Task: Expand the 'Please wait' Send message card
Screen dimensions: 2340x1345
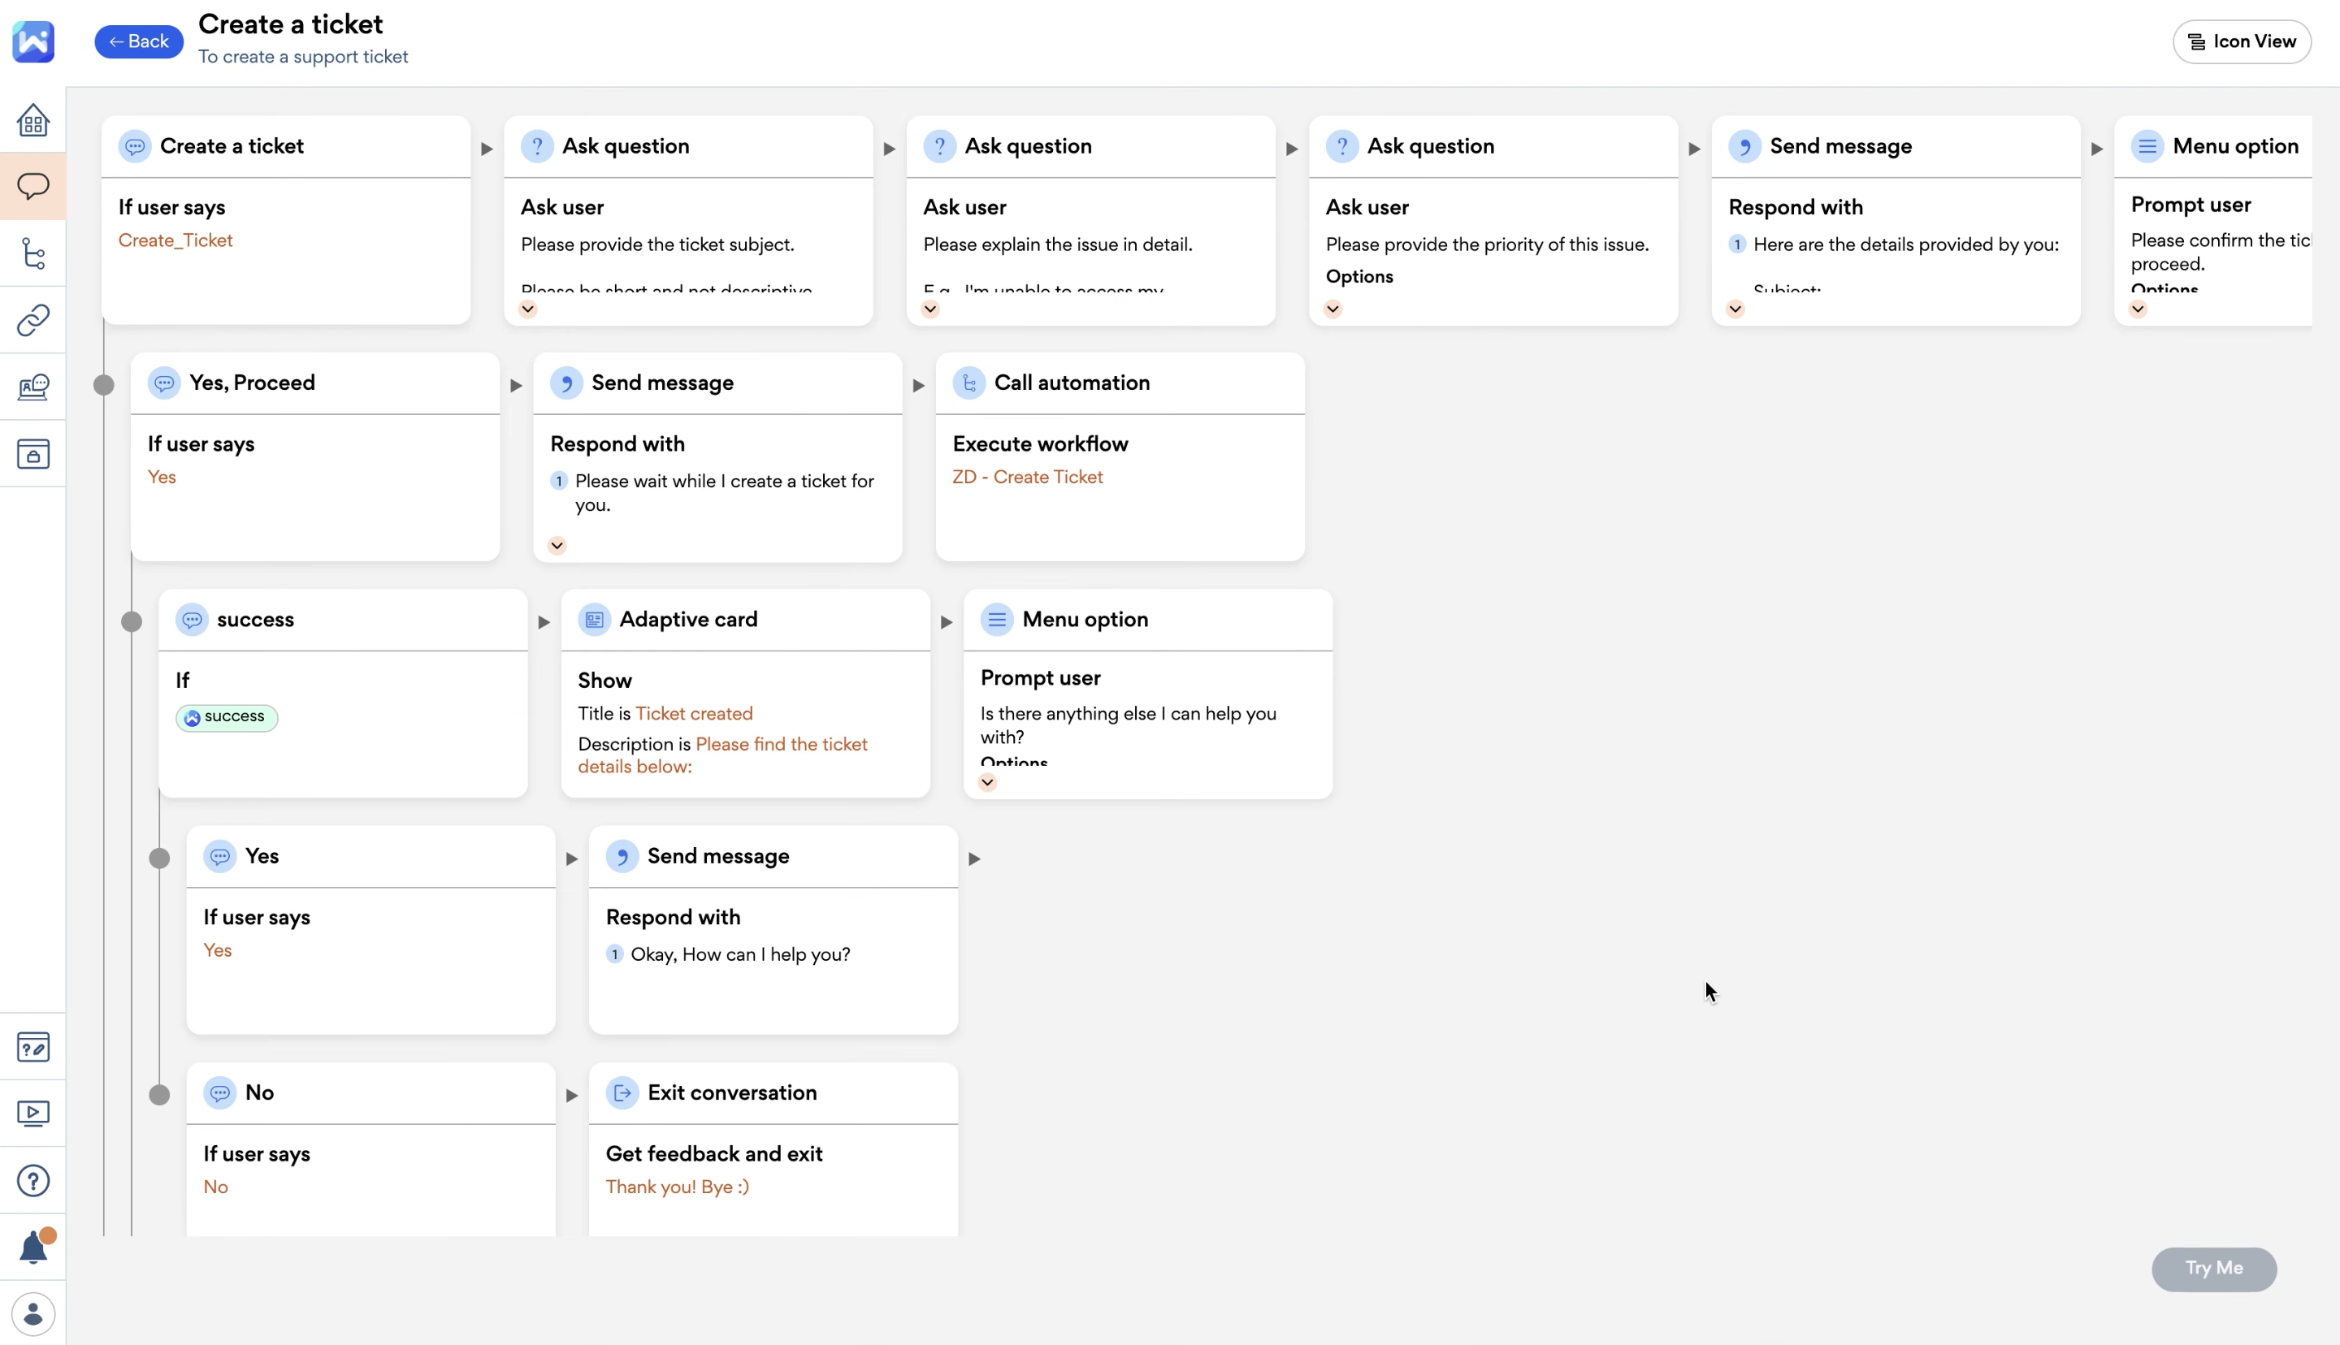Action: [557, 546]
